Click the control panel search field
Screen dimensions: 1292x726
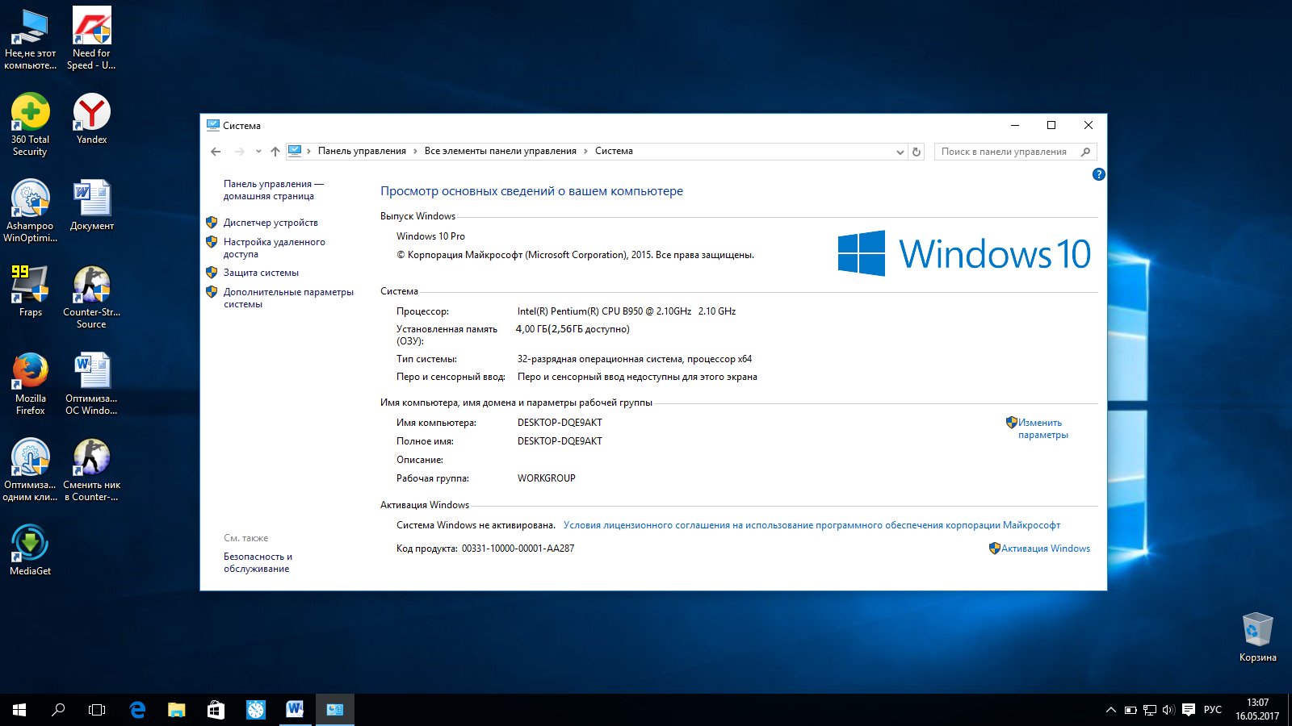1016,152
